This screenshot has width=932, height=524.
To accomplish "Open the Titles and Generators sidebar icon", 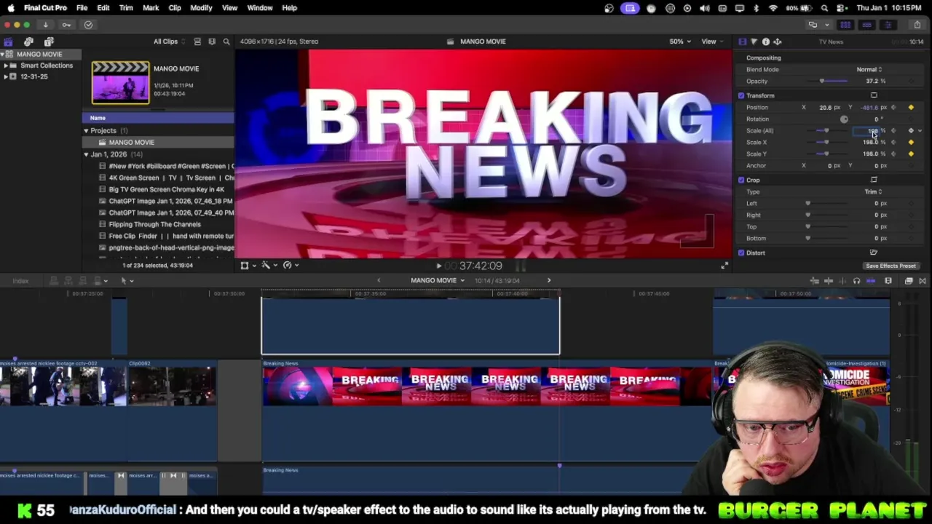I will pyautogui.click(x=49, y=42).
